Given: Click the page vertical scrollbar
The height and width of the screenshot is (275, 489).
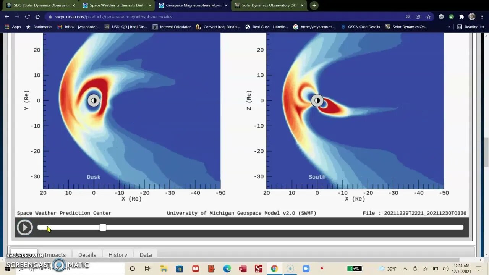Looking at the screenshot, I should coord(486,151).
